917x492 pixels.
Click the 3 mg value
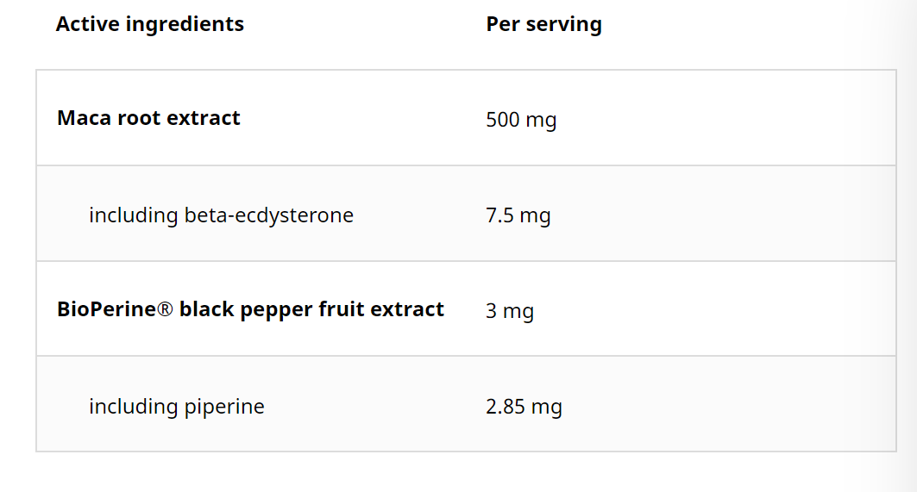509,311
